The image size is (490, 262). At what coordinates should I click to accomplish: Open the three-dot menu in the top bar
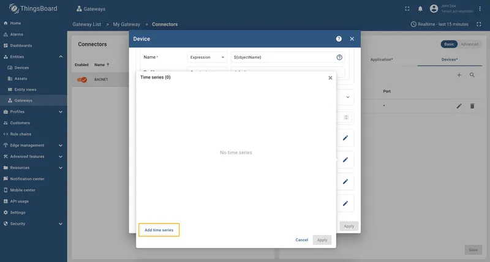click(x=480, y=9)
